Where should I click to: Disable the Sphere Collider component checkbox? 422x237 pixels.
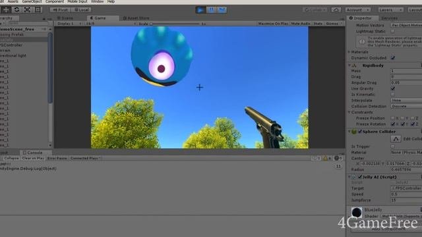tap(360, 132)
